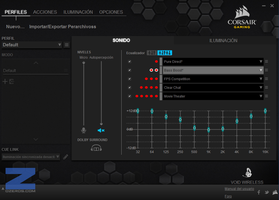Select the Sonido panel tab

(121, 40)
